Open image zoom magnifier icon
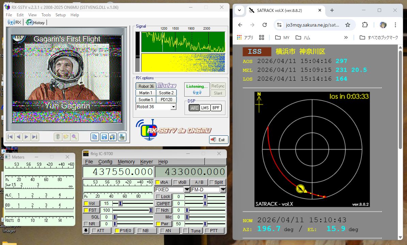 tap(75, 137)
